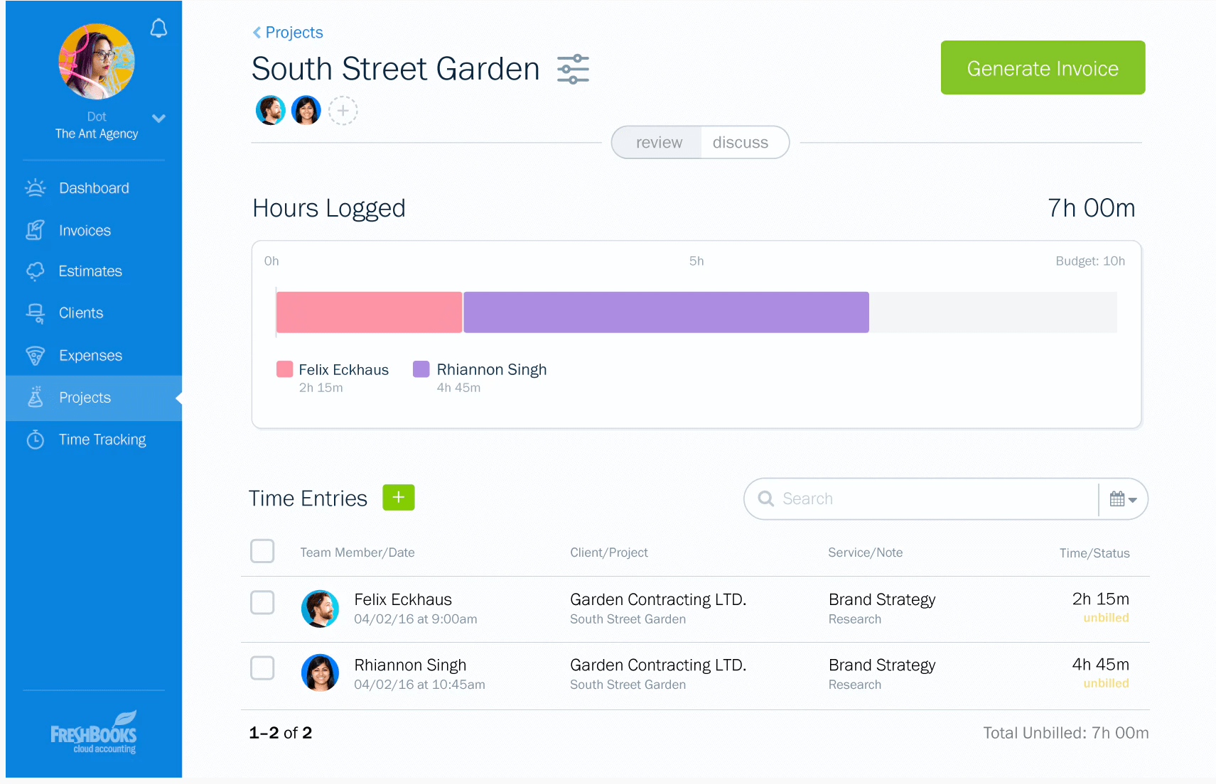Go back to Projects list
Image resolution: width=1216 pixels, height=784 pixels.
pyautogui.click(x=288, y=33)
